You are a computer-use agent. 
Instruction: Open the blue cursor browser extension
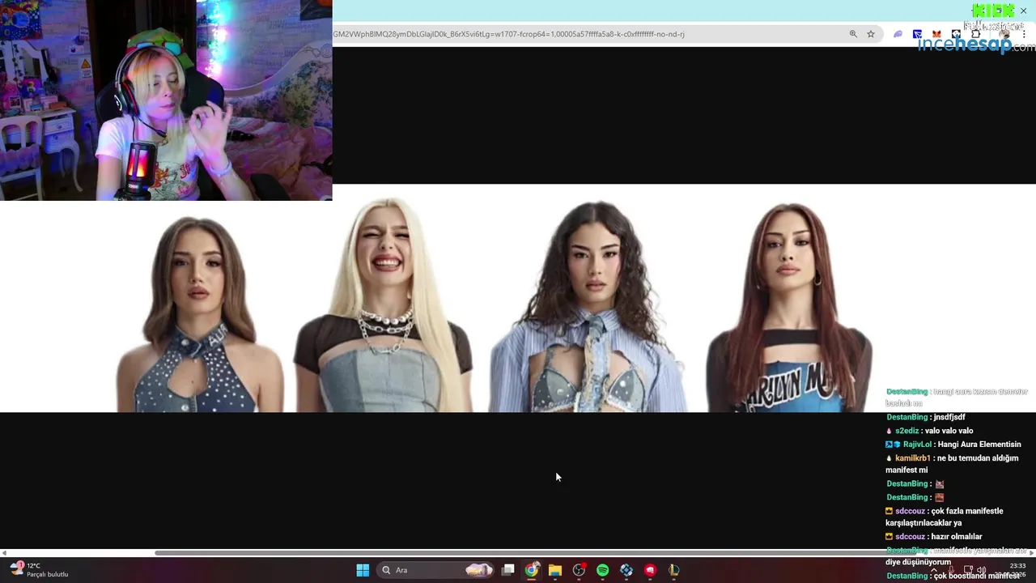click(x=917, y=34)
